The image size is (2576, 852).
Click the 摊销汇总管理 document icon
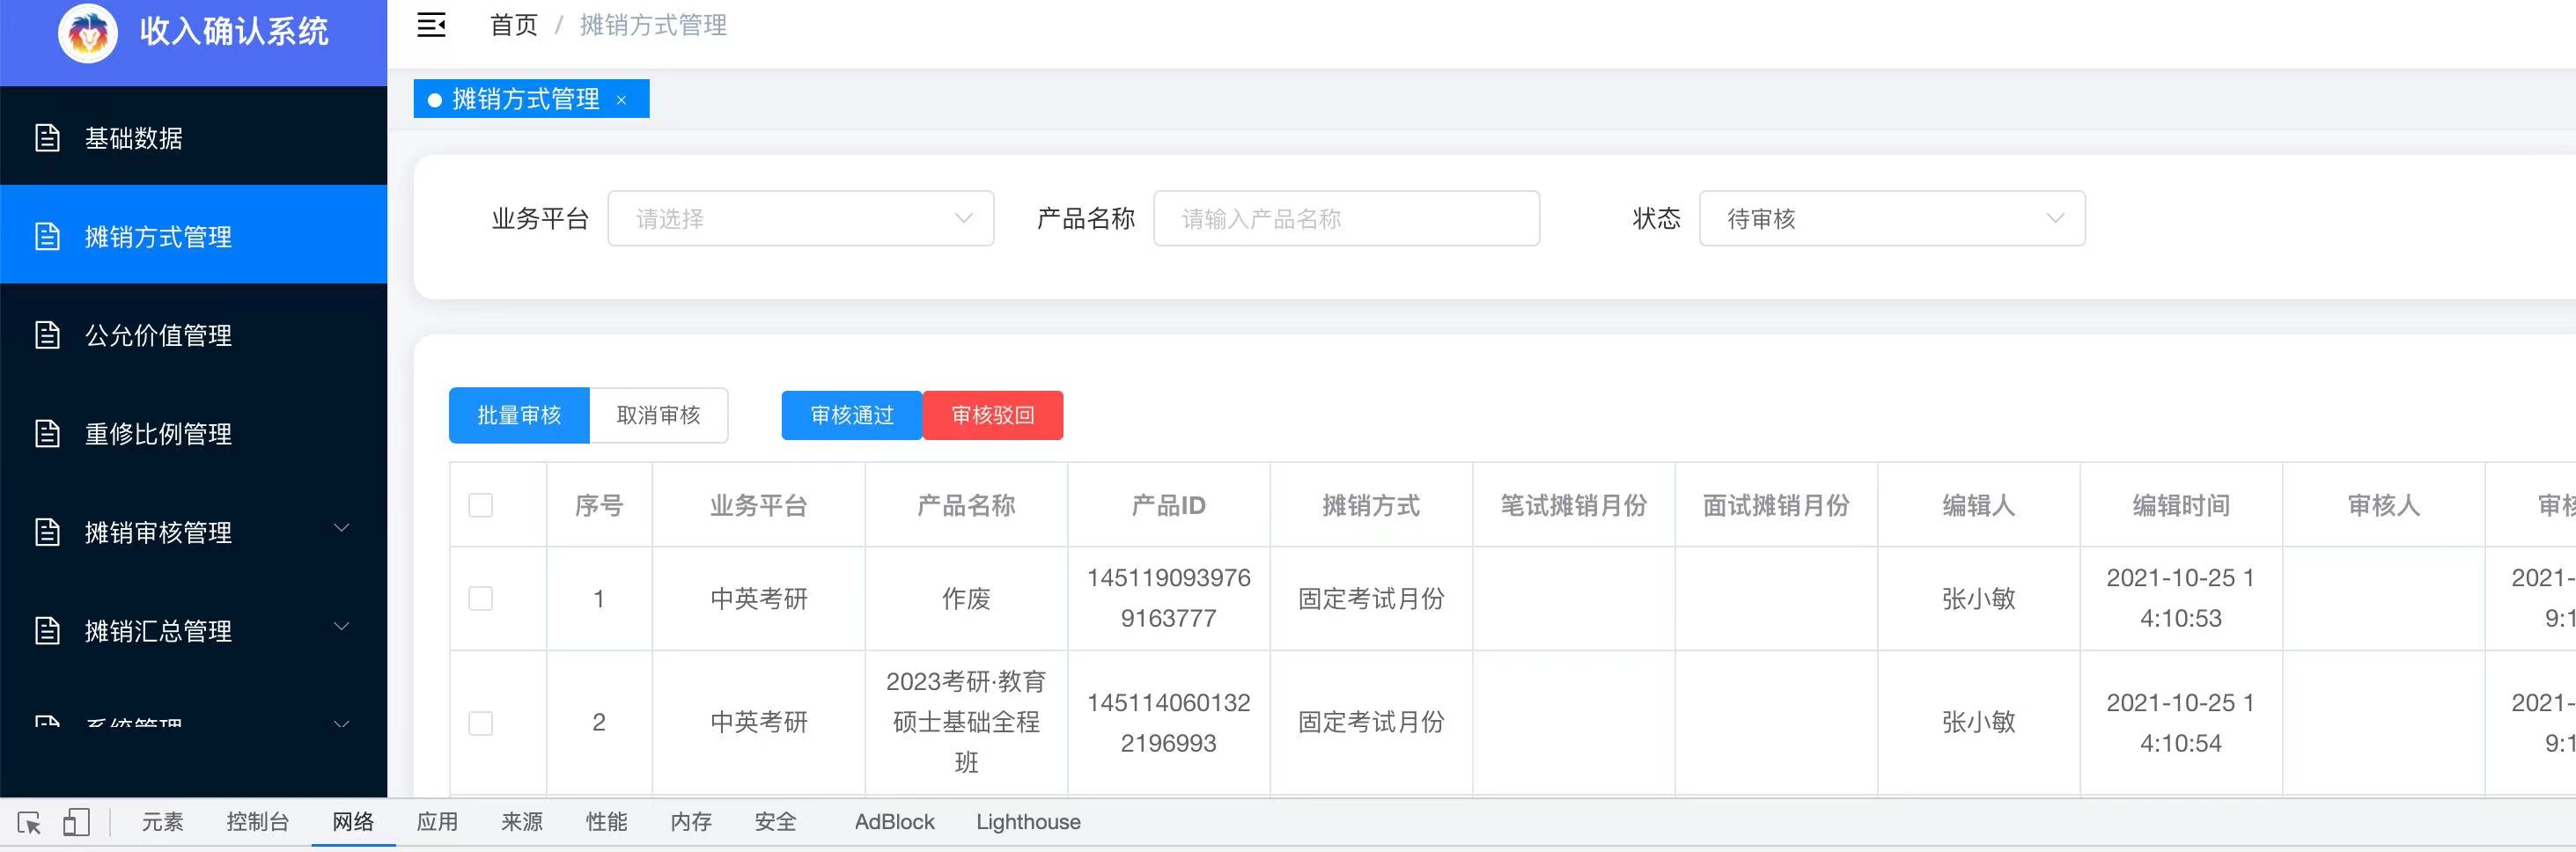tap(47, 630)
